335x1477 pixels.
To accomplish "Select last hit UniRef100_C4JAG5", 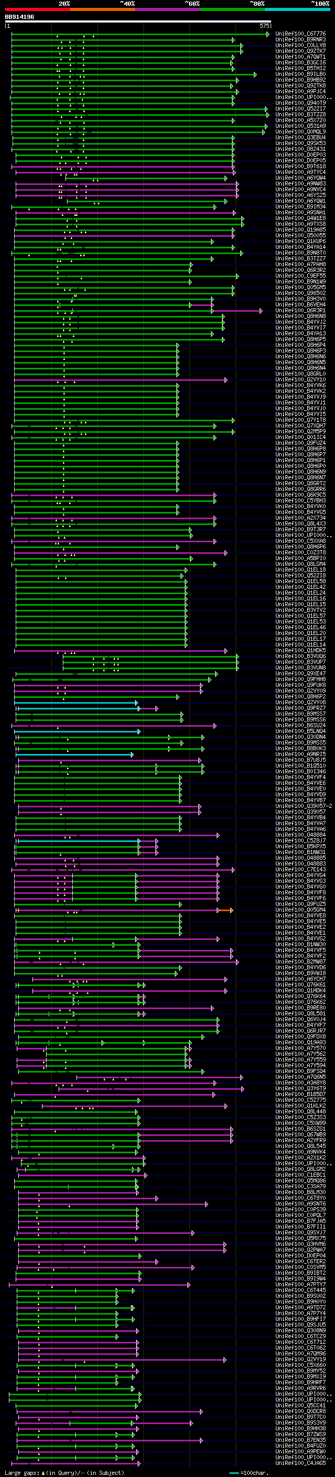I will (x=300, y=1463).
